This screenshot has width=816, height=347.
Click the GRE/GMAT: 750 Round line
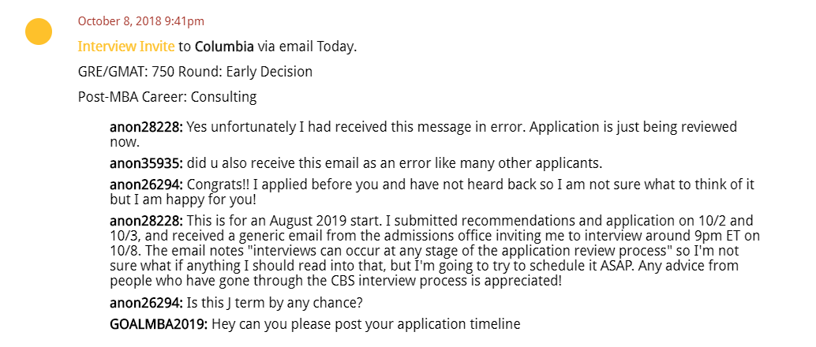[195, 71]
